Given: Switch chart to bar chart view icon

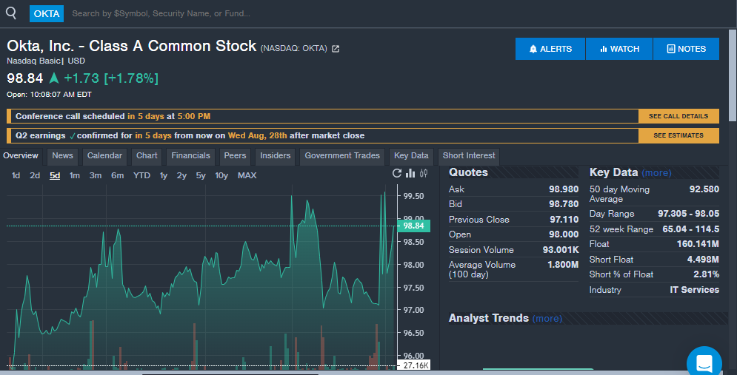Looking at the screenshot, I should 410,173.
